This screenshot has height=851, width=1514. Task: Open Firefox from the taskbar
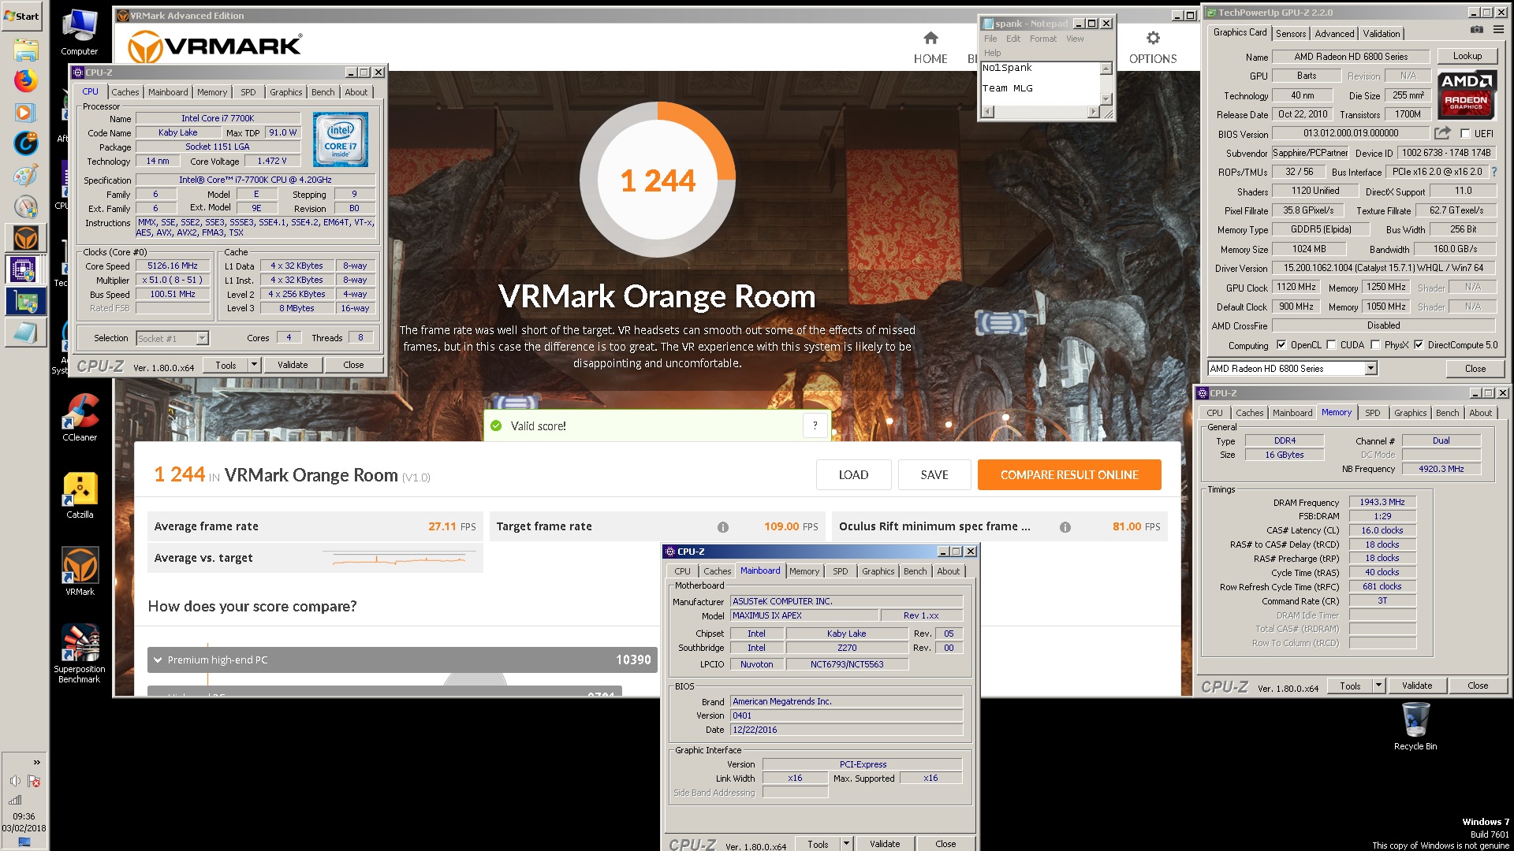[25, 80]
